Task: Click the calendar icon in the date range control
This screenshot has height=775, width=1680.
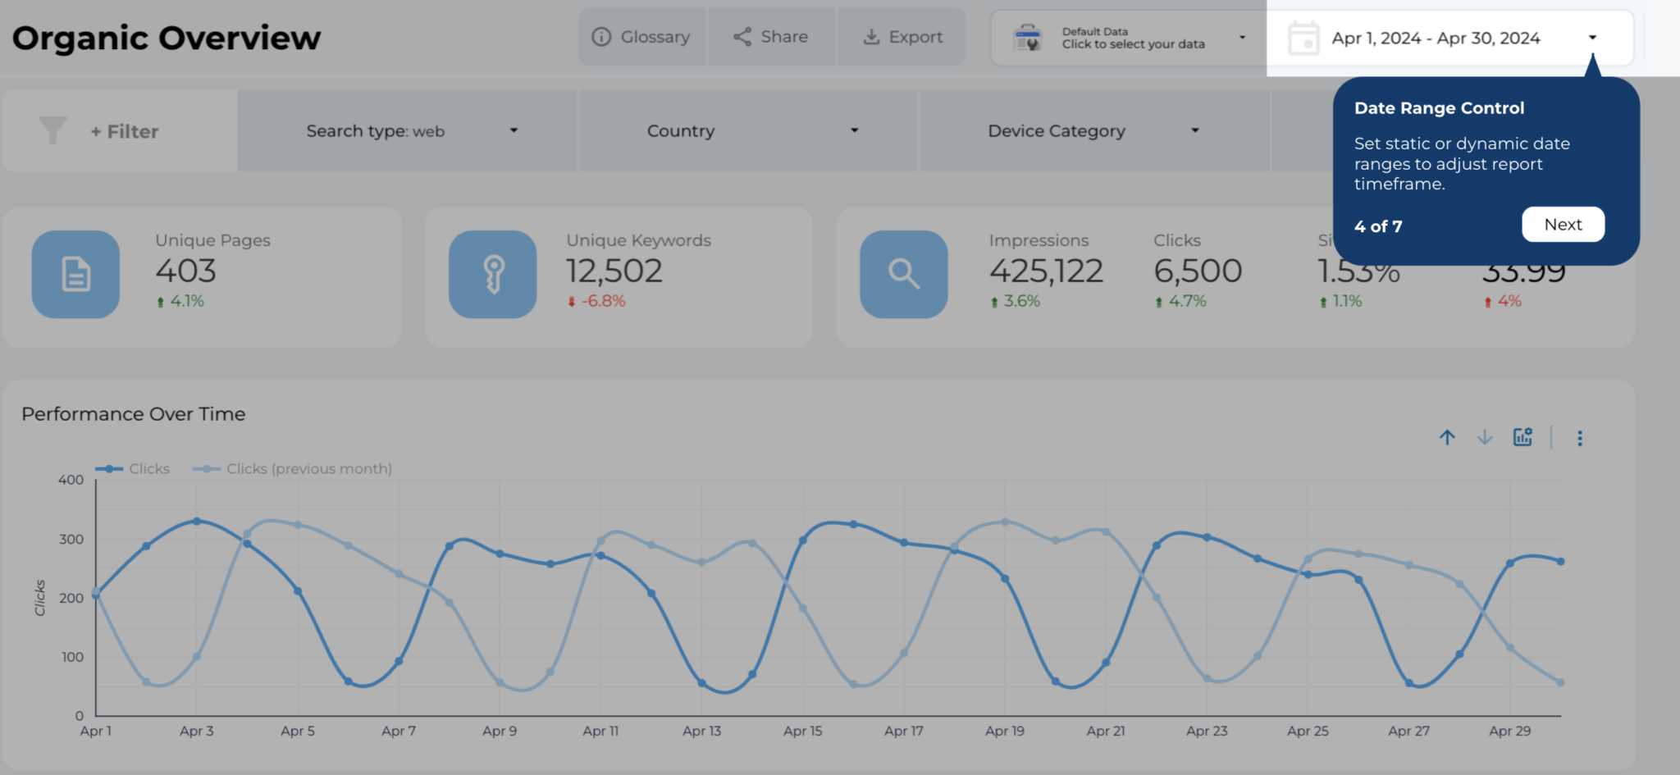Action: [x=1304, y=37]
